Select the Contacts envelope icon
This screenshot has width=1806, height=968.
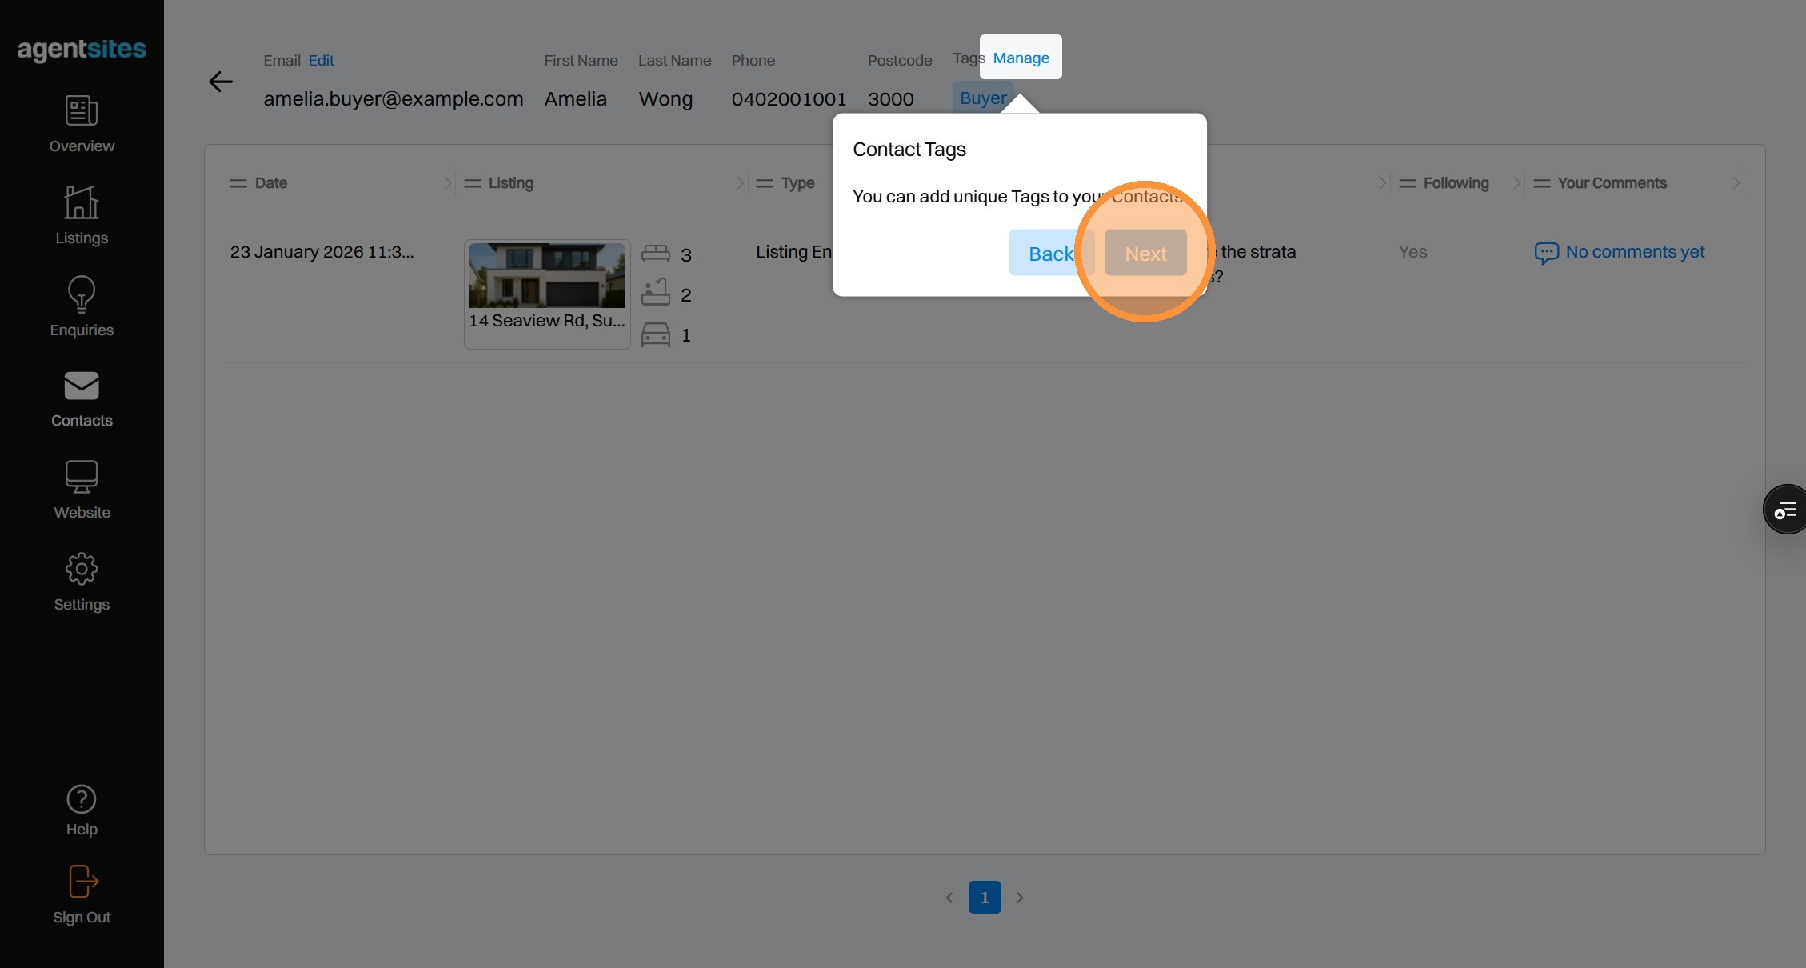coord(82,386)
